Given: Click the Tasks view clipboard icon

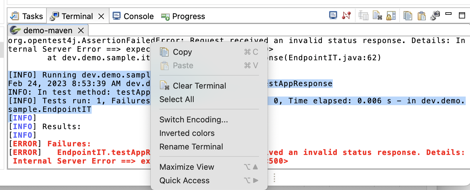Looking at the screenshot, I should pyautogui.click(x=14, y=16).
